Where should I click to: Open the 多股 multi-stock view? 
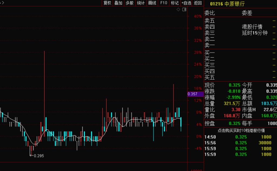pos(130,3)
